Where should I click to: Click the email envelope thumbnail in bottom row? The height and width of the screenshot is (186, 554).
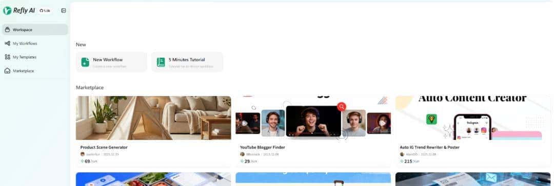[x=473, y=179]
